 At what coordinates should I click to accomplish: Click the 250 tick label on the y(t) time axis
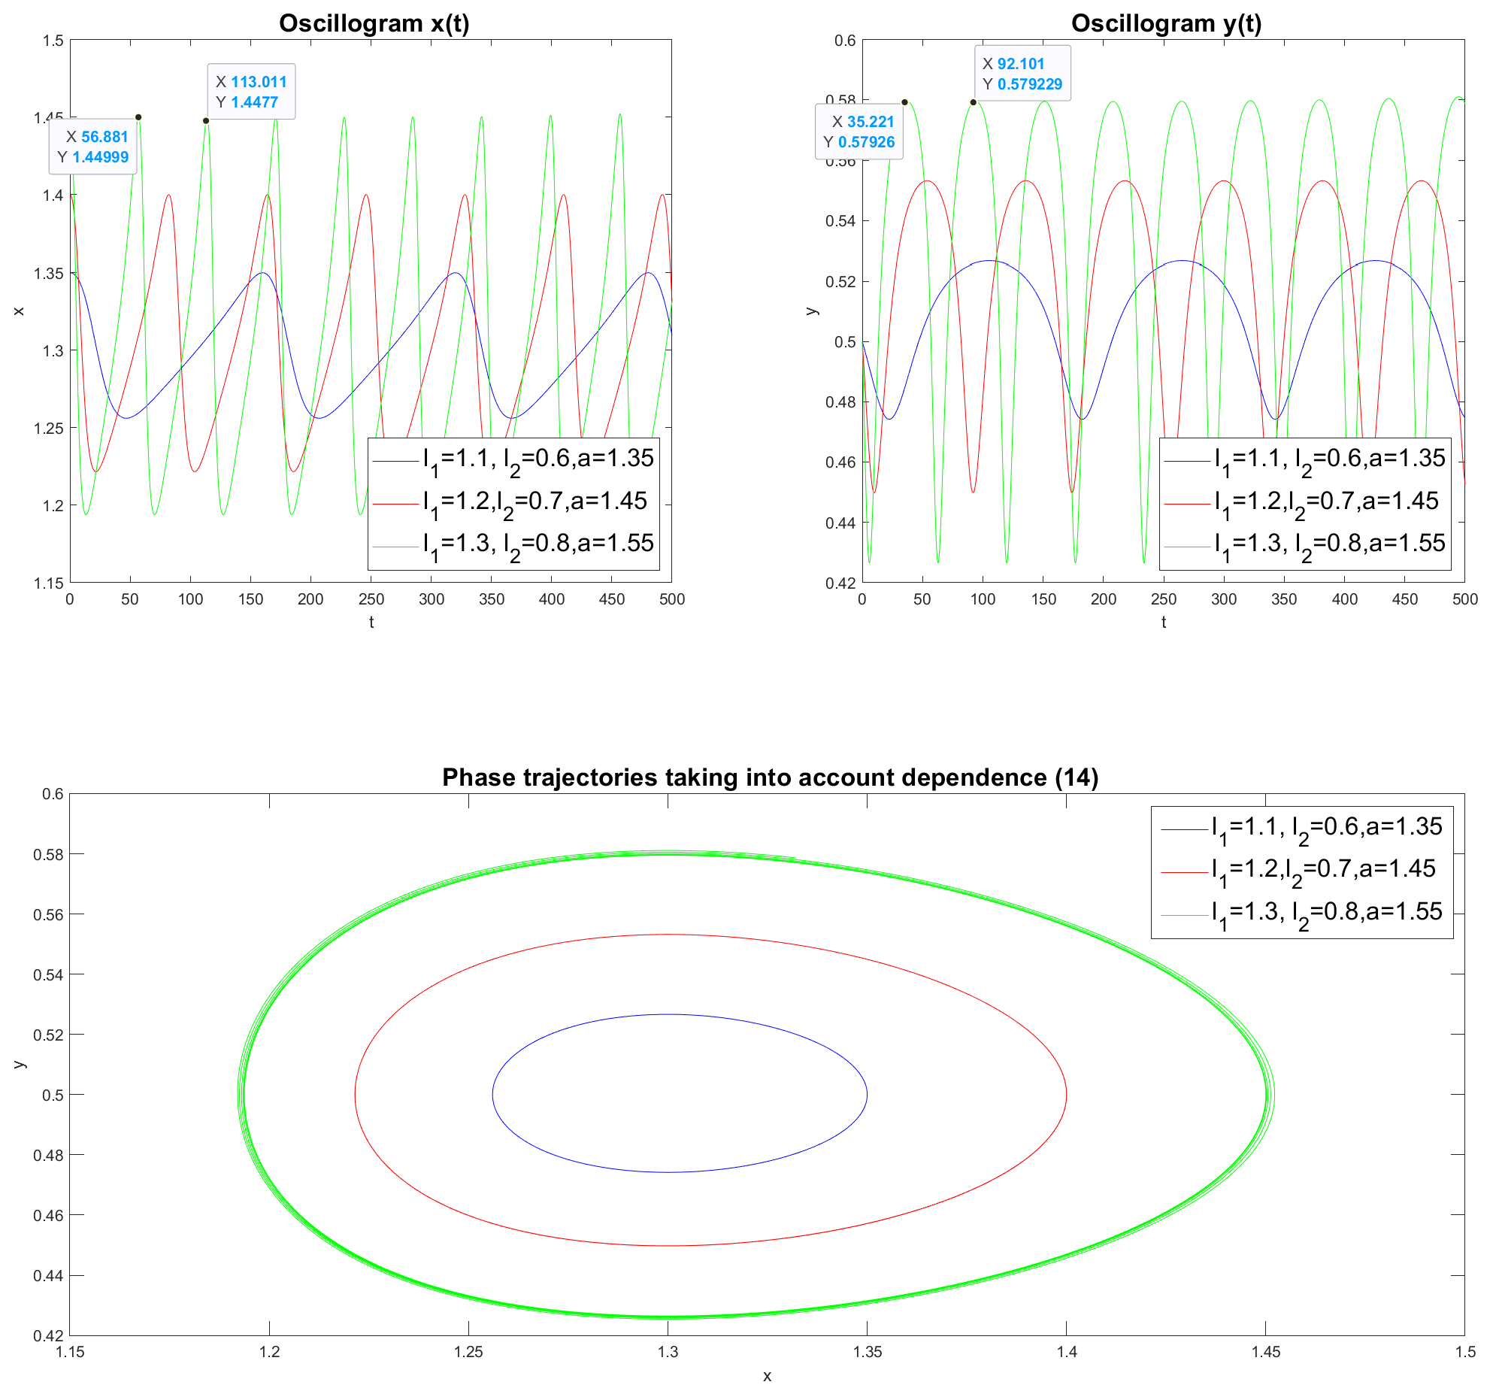(x=1163, y=599)
